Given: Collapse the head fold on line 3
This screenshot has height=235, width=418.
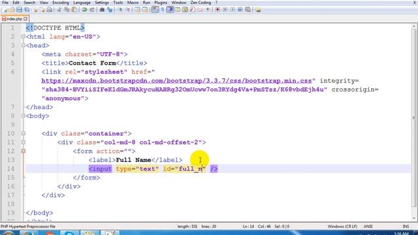Looking at the screenshot, I should pos(24,45).
